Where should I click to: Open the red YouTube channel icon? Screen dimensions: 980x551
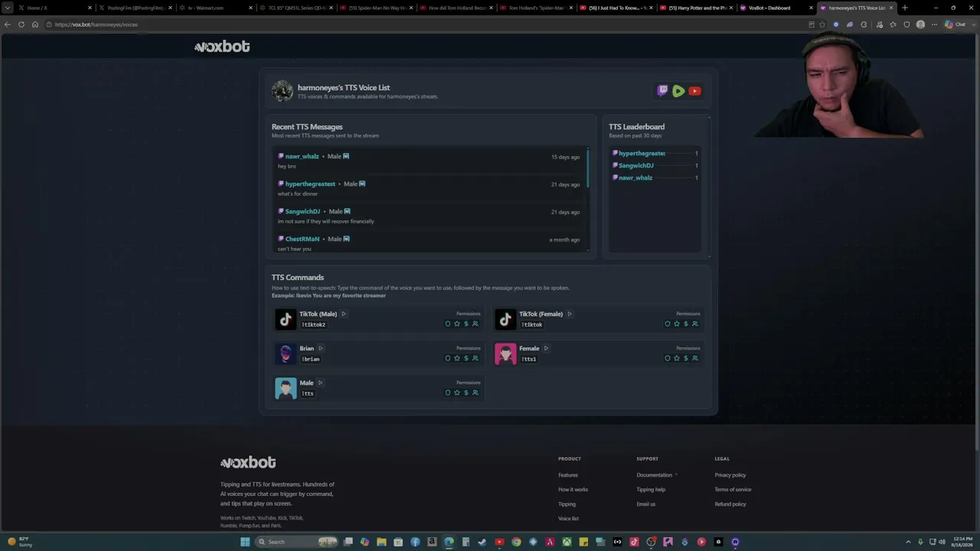(694, 91)
